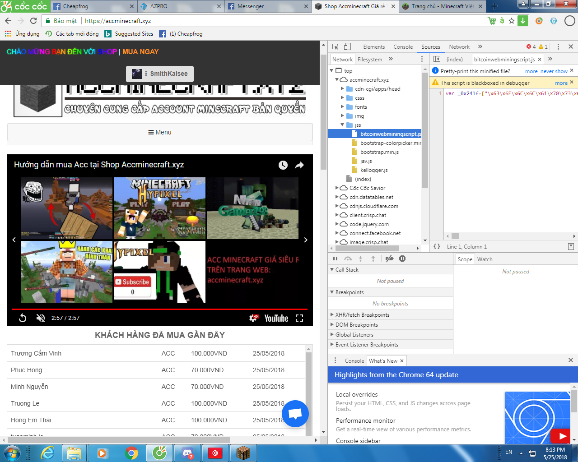Viewport: 578px width, 462px height.
Task: Toggle the file navigator sidebar icon
Action: [437, 59]
